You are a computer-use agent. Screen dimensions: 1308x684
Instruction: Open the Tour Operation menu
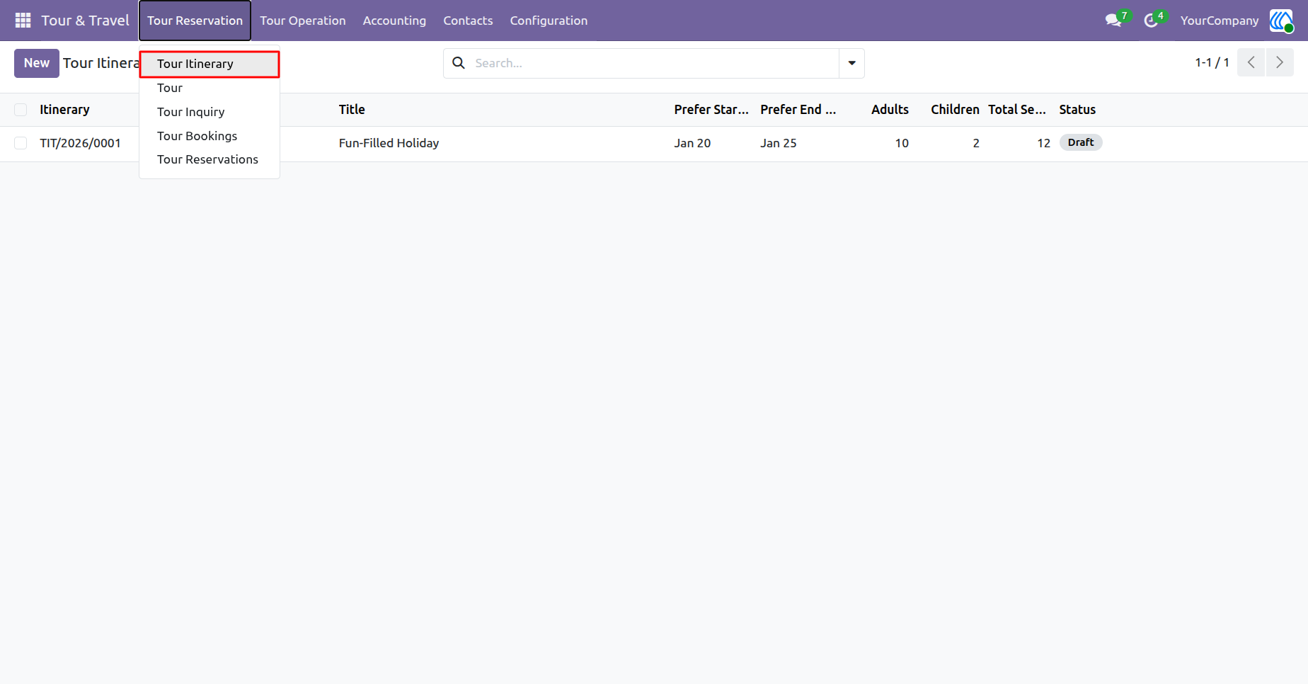303,21
